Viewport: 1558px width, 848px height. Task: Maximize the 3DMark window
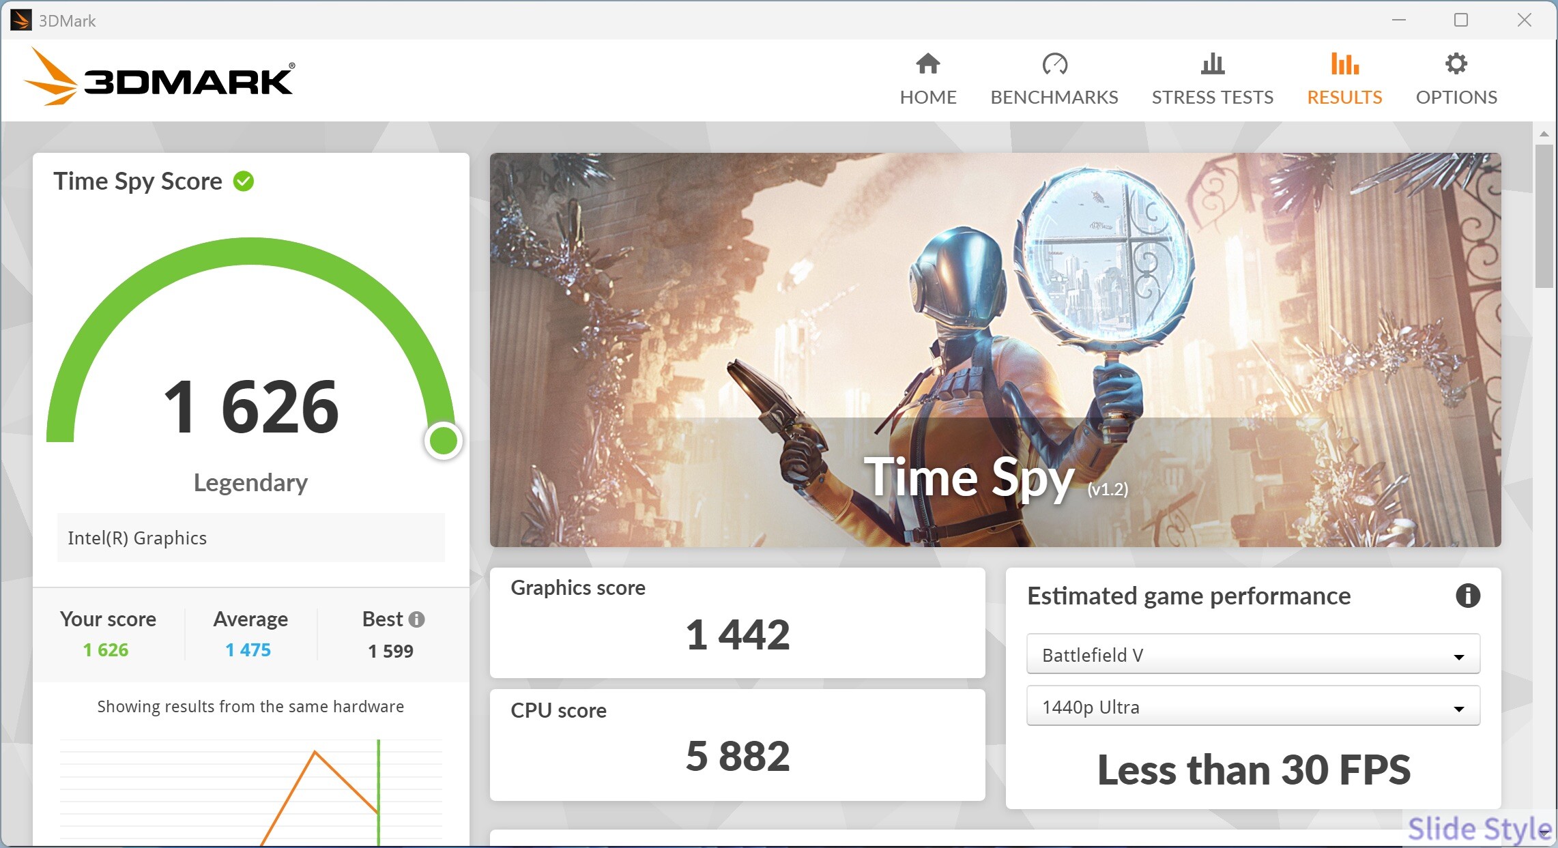coord(1461,20)
